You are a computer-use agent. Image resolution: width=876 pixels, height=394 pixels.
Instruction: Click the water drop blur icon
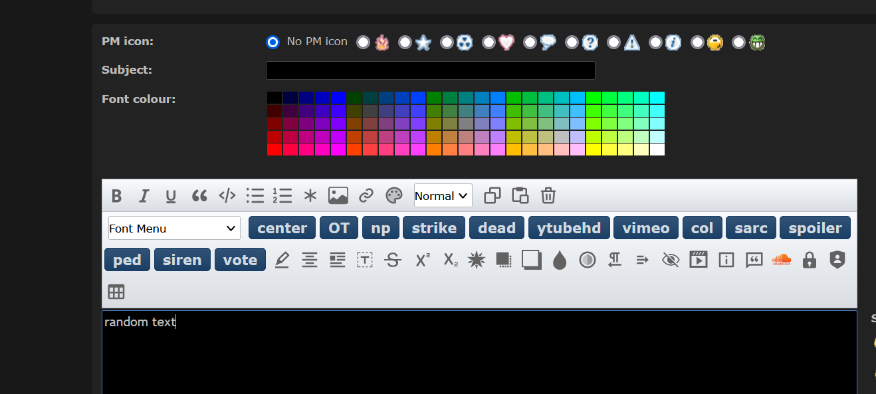(x=560, y=260)
